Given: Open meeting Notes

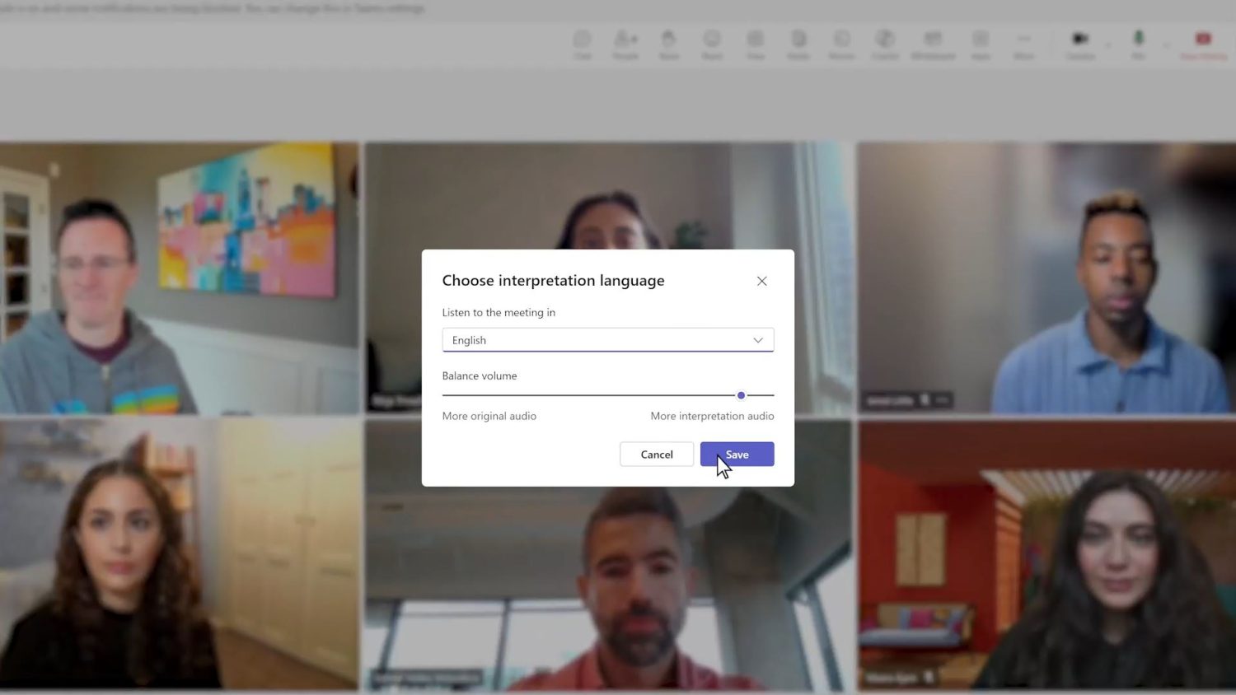Looking at the screenshot, I should pos(798,43).
